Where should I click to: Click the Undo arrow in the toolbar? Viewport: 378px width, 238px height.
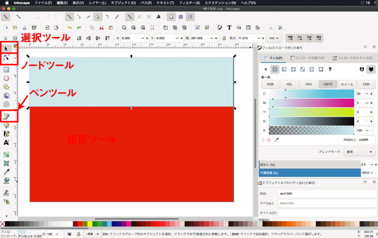[x=69, y=27]
